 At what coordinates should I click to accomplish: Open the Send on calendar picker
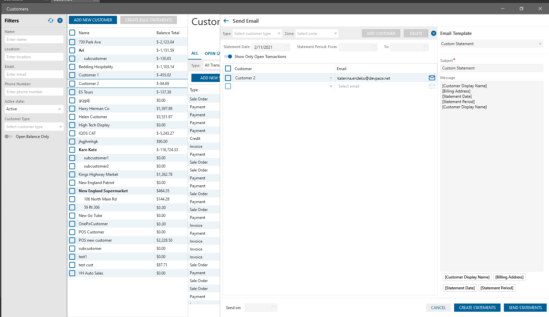[274, 308]
